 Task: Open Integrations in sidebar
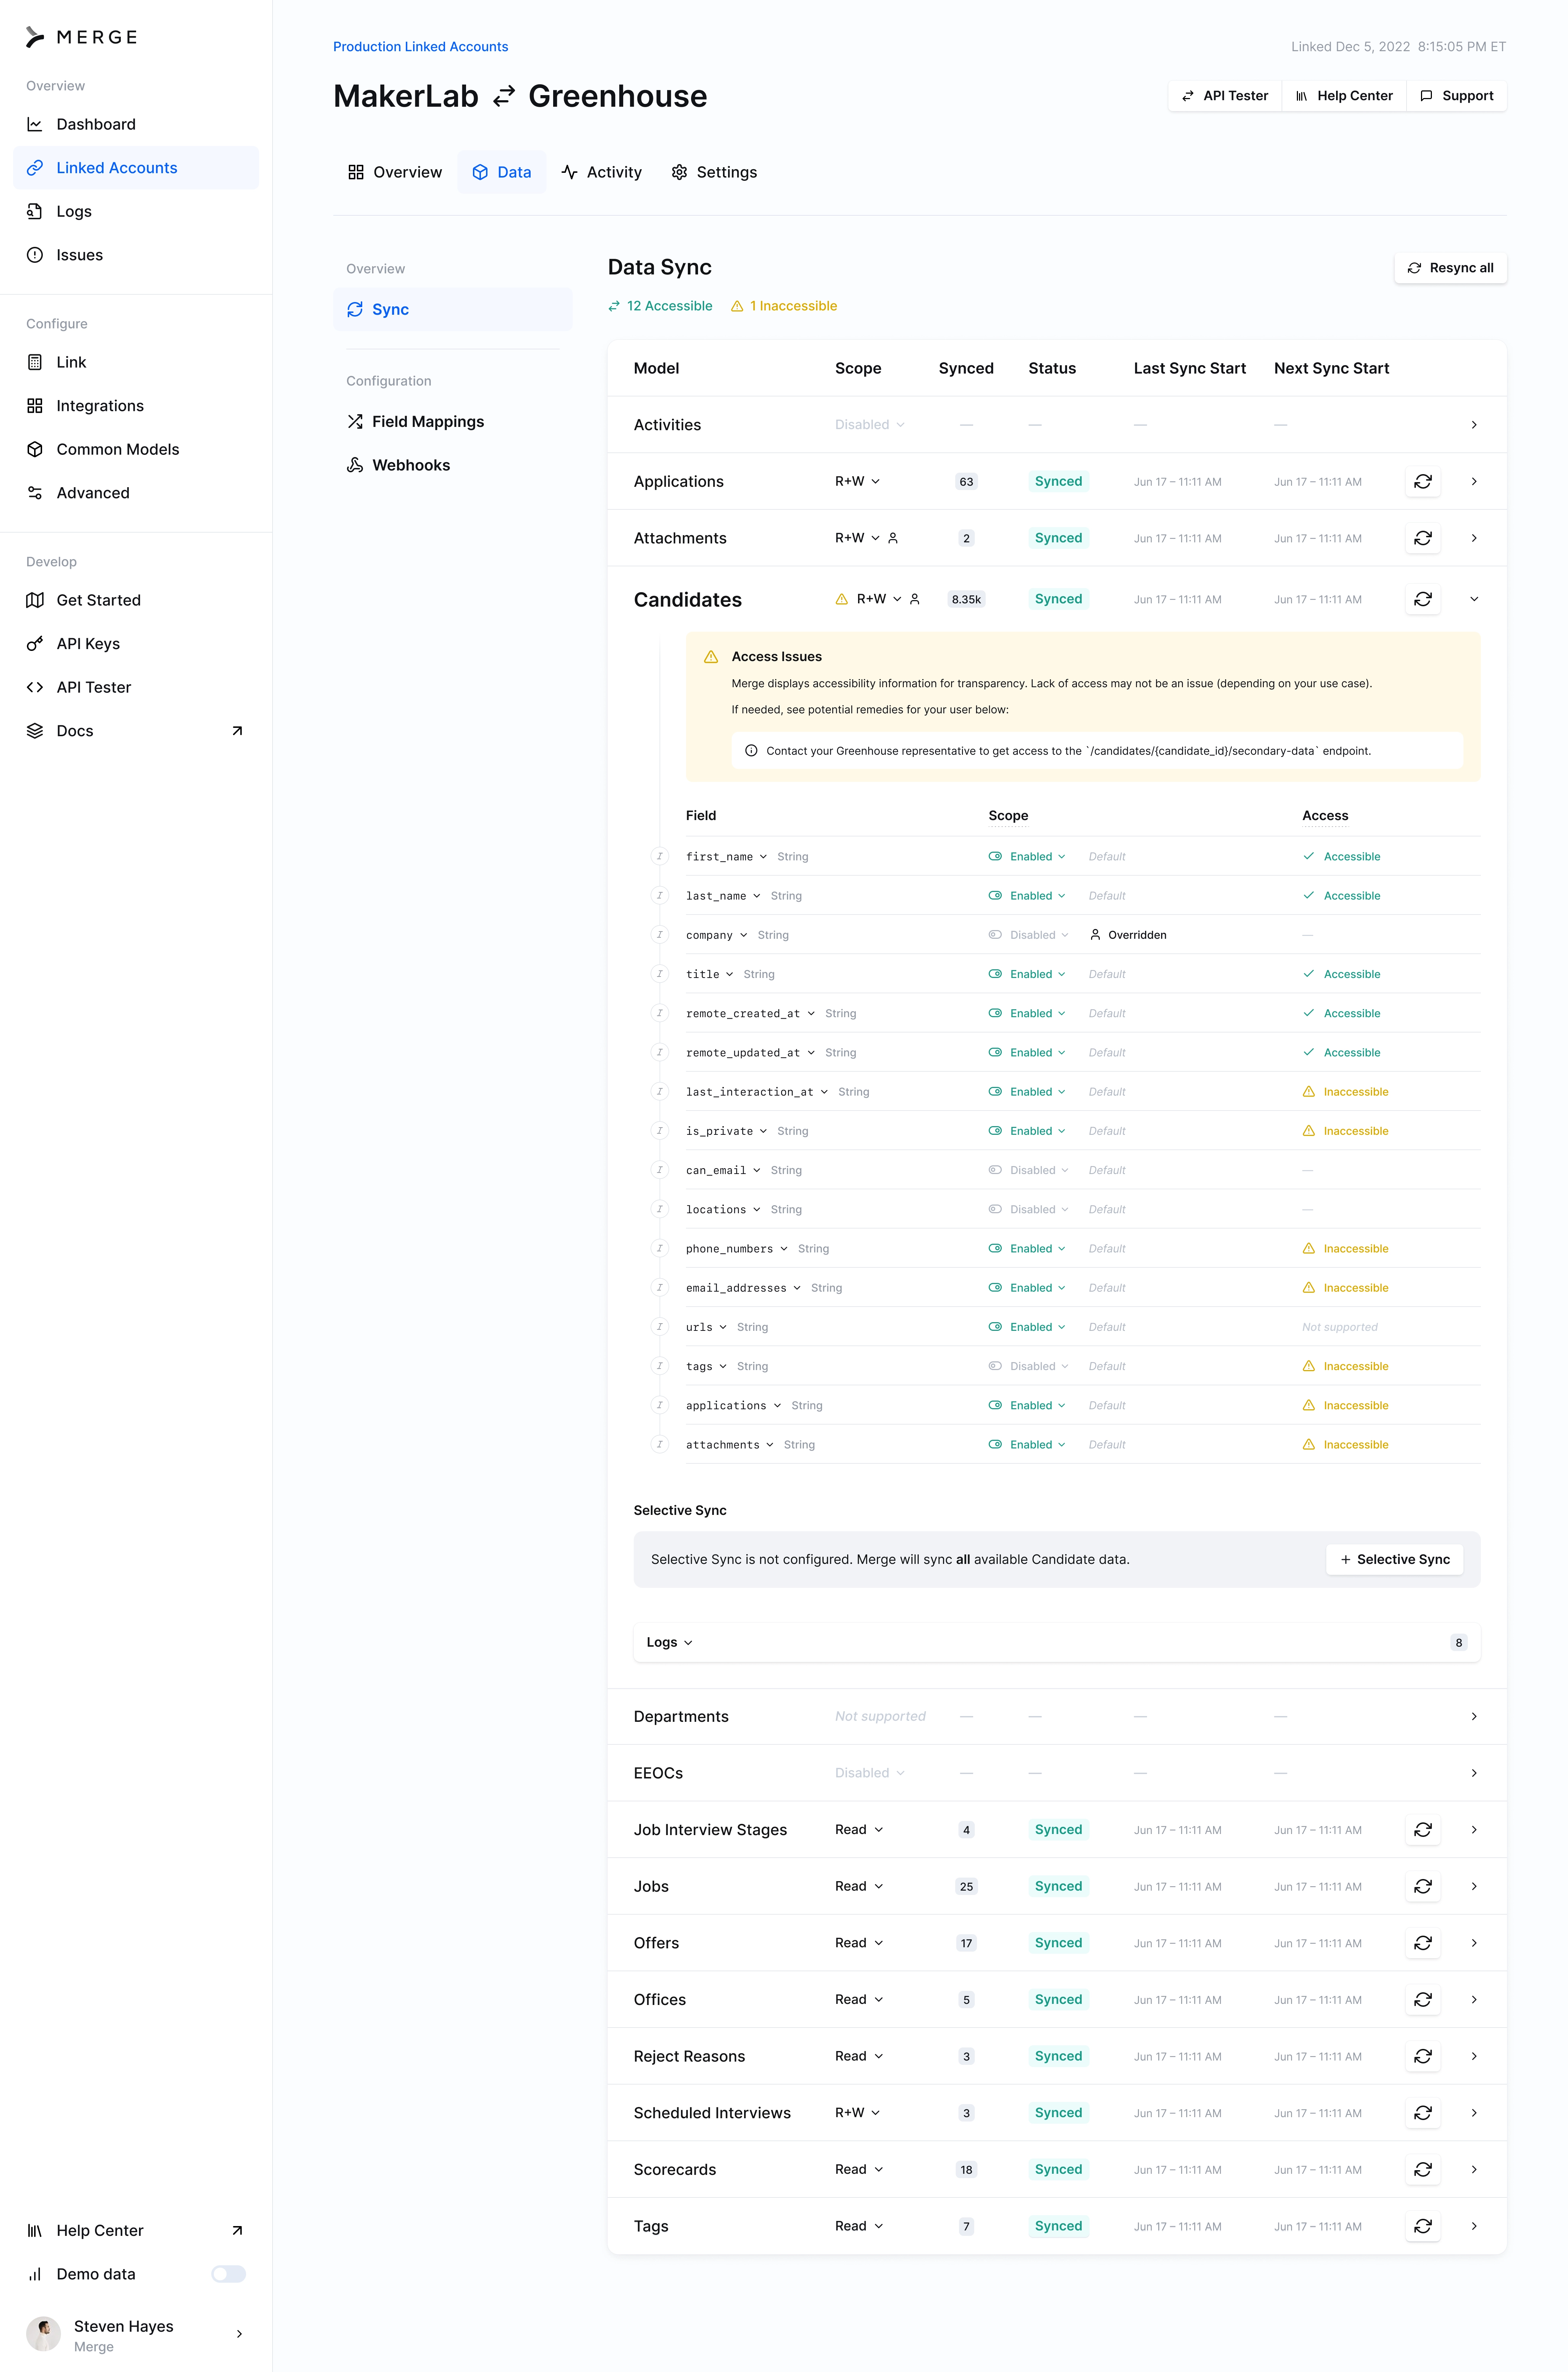click(x=136, y=405)
